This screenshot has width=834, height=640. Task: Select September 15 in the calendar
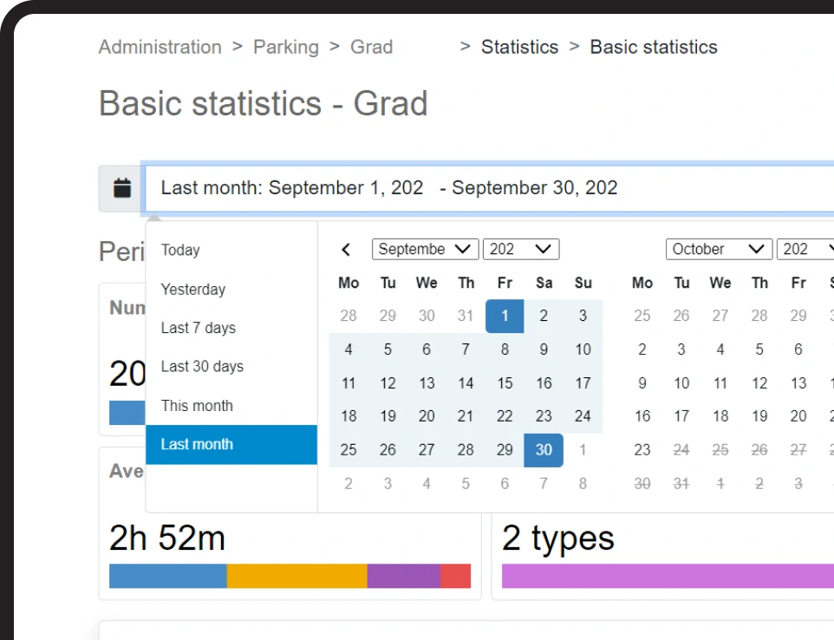[505, 383]
